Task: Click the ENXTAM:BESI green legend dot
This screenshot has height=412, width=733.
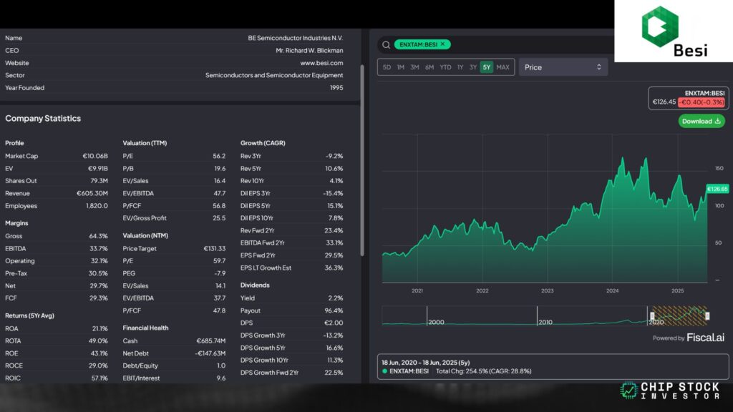Action: pos(384,371)
